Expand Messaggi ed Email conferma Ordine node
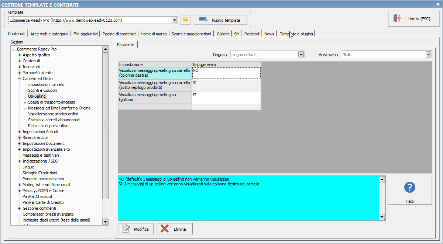 pyautogui.click(x=25, y=108)
